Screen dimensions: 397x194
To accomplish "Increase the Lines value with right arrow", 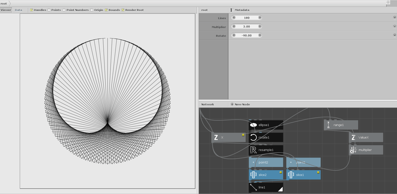I will coord(260,18).
